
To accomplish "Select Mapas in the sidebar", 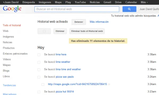I will click(x=7, y=65).
